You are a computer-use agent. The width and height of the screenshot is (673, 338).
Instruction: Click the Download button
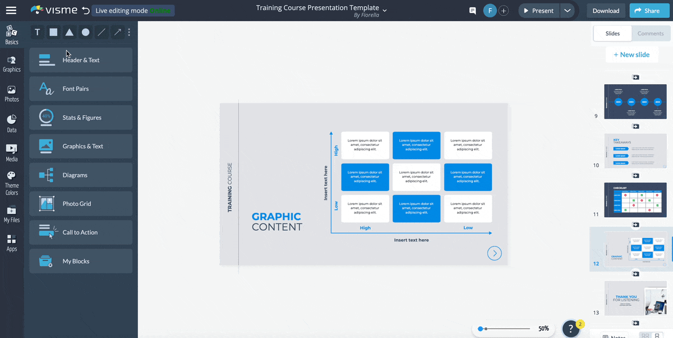coord(606,10)
